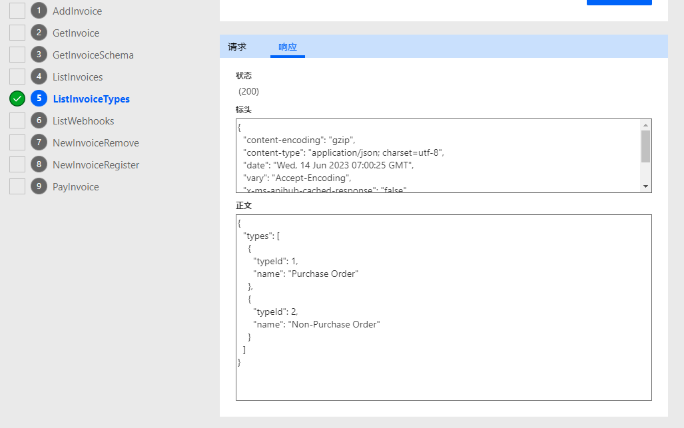The height and width of the screenshot is (428, 684).
Task: Select step 8 number badge for NewInvoiceRegister
Action: 39,164
